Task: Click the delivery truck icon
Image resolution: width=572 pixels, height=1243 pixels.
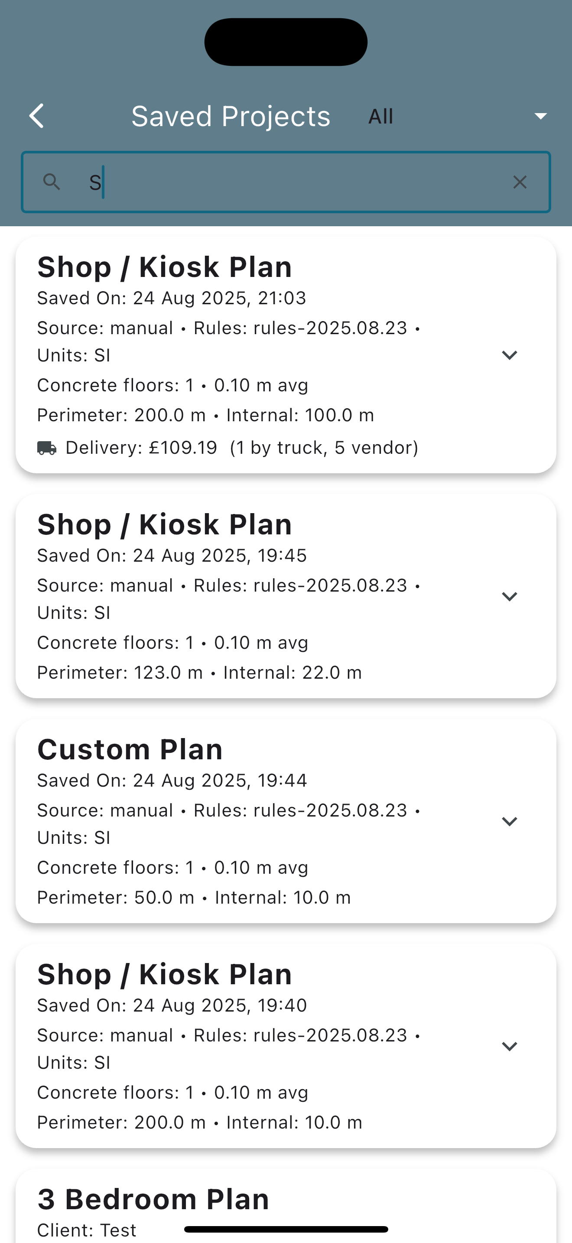Action: (x=47, y=448)
